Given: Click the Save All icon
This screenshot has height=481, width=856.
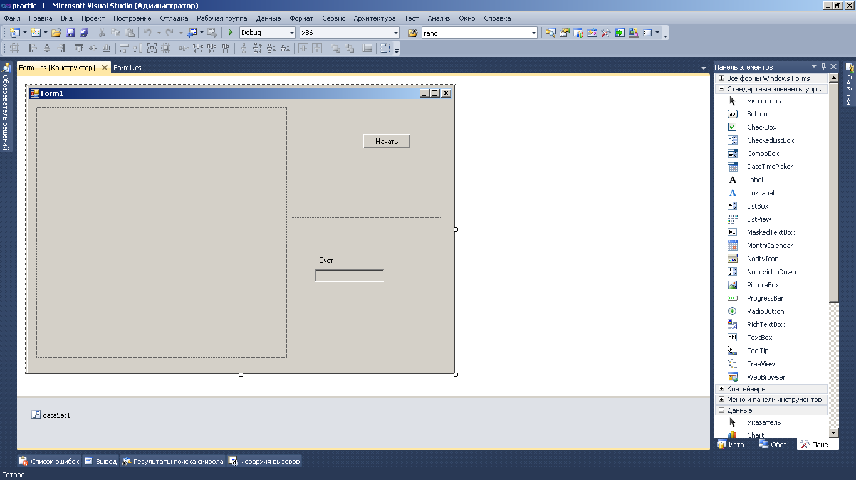Looking at the screenshot, I should click(x=84, y=33).
